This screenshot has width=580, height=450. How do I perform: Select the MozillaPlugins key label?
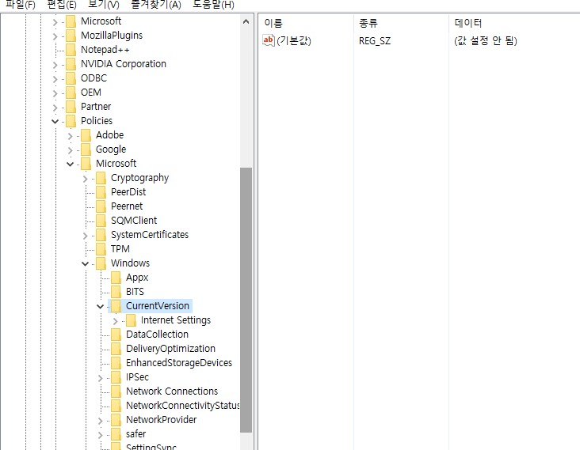[112, 36]
